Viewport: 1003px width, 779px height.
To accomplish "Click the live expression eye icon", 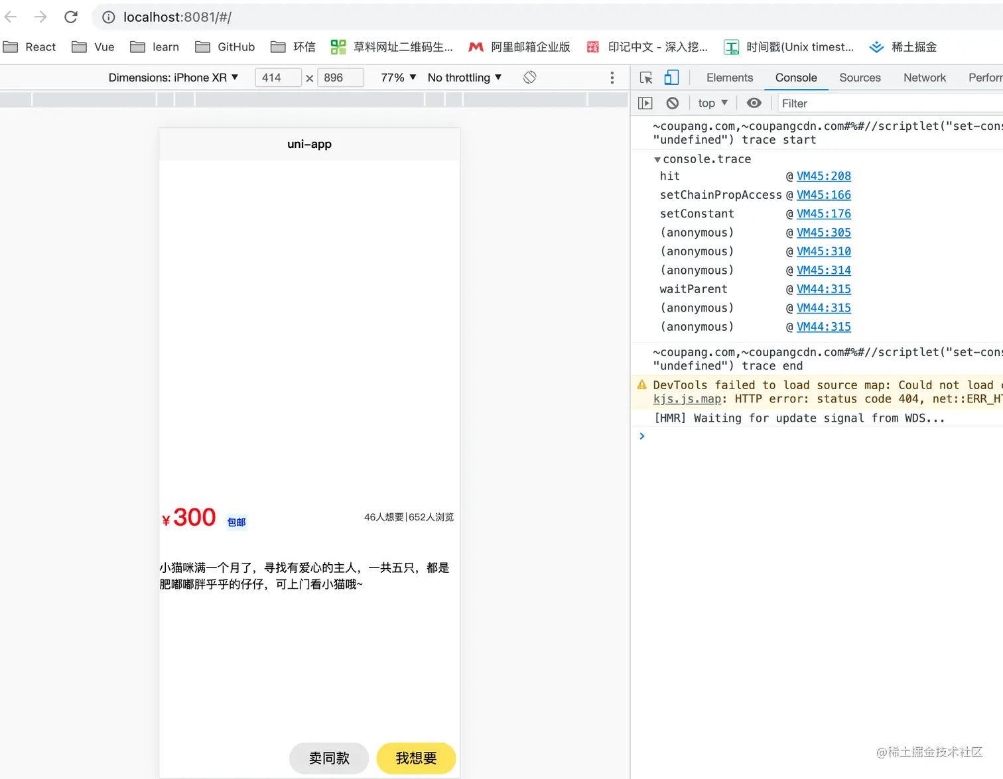I will click(754, 103).
